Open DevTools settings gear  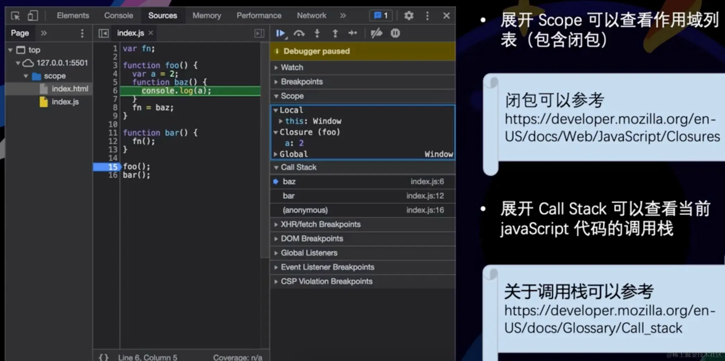(409, 16)
